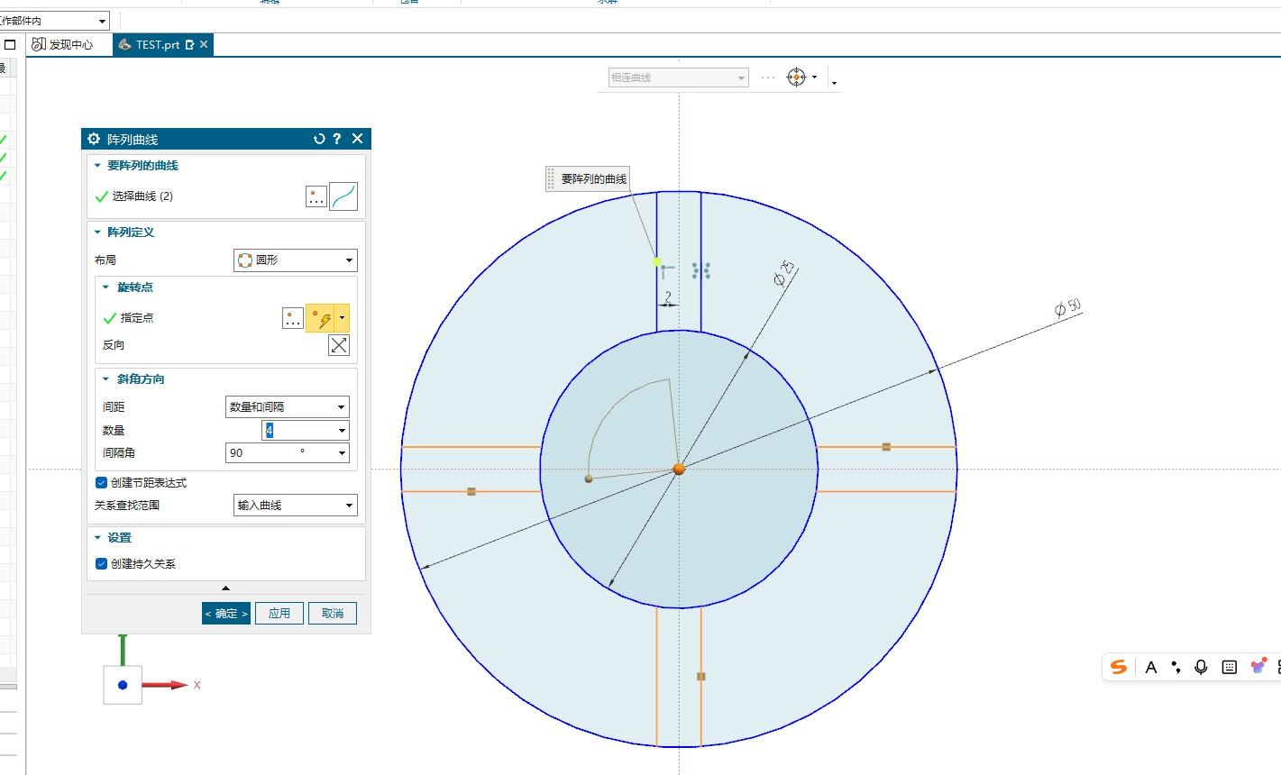
Task: Collapse the 斜角方向 section
Action: 105,379
